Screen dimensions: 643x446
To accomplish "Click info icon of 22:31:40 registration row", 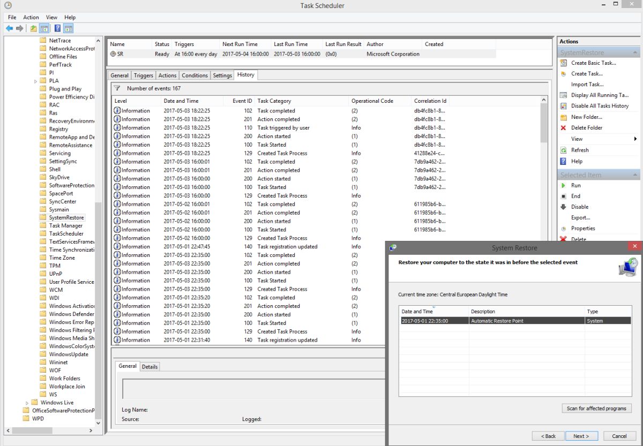I will click(117, 340).
